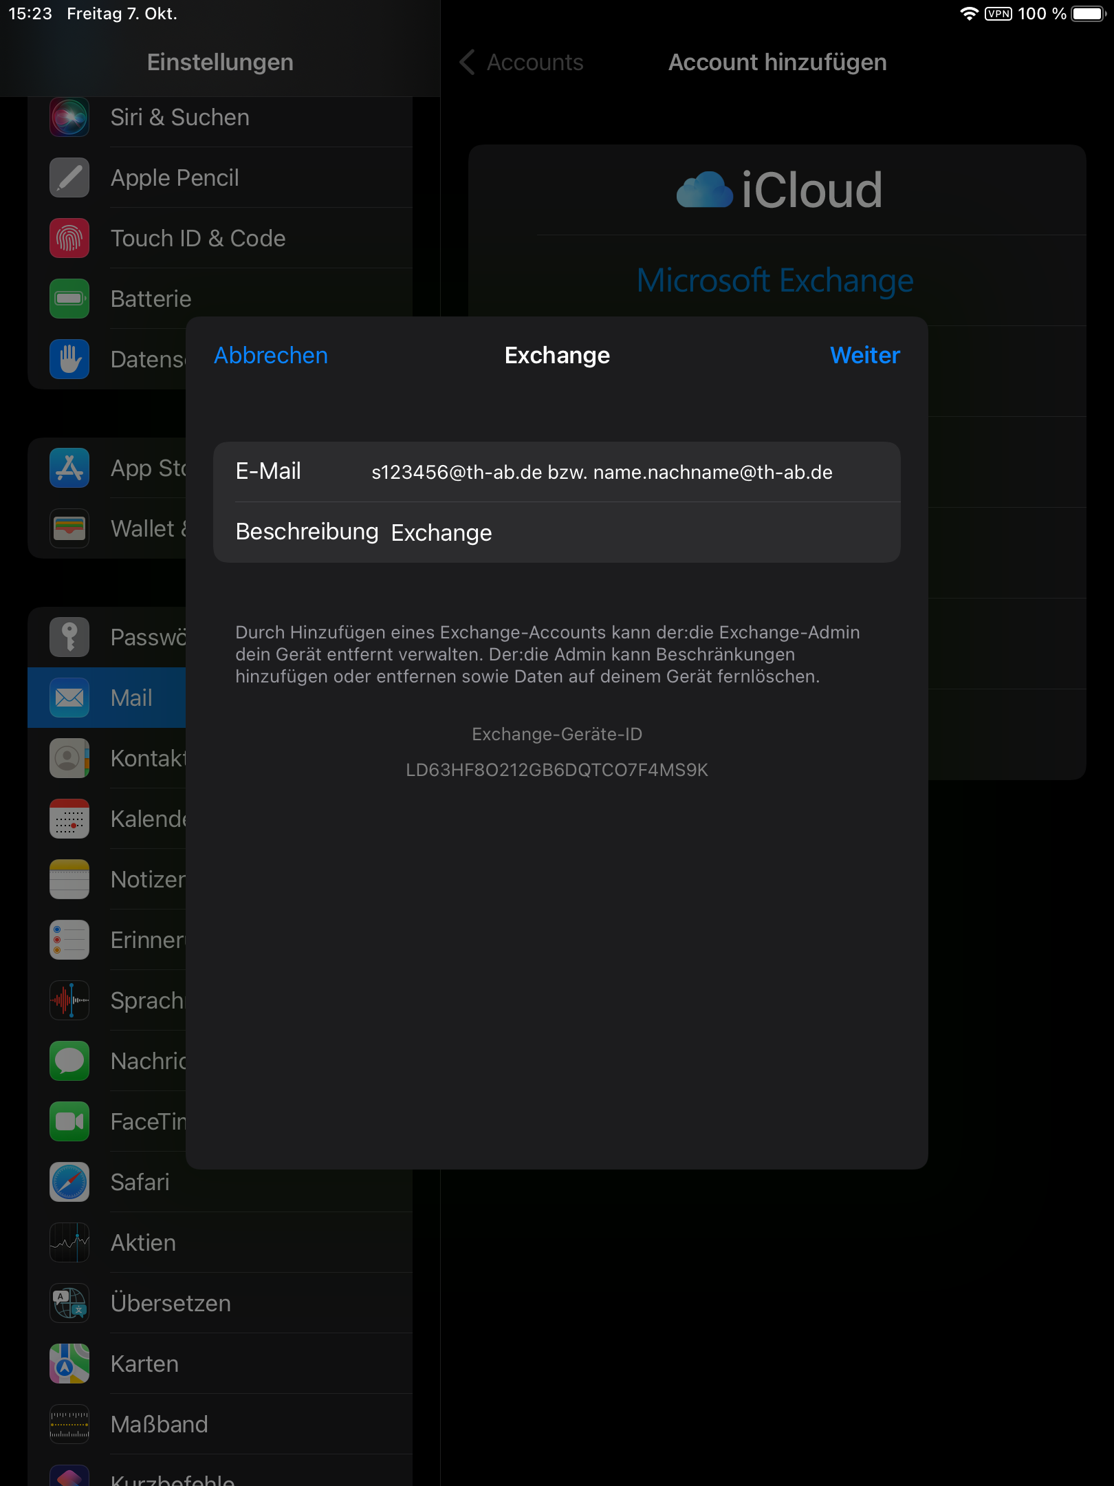Image resolution: width=1114 pixels, height=1486 pixels.
Task: Tap the clock showing 15:23
Action: (30, 14)
